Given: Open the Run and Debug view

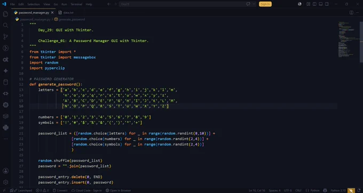Looking at the screenshot, I should tap(5, 48).
